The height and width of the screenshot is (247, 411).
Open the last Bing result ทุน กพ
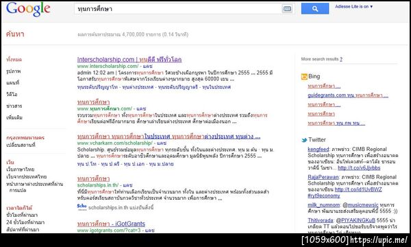point(336,123)
